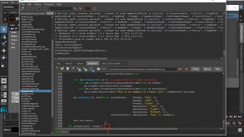Click the history pane vertical scrollbar thumb

tap(224, 53)
